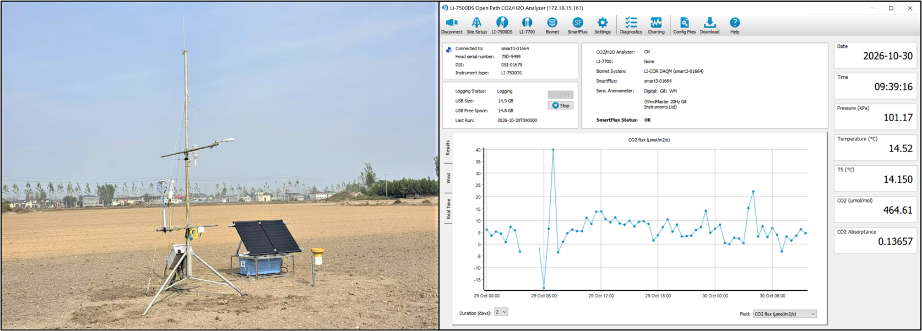The width and height of the screenshot is (922, 331).
Task: Open the Help question mark icon
Action: click(x=735, y=25)
